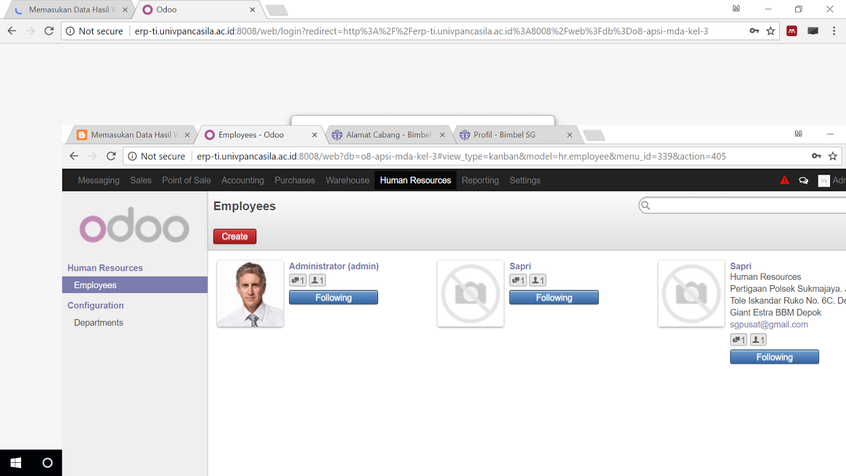Click the sgpusat@gmail.com email link
Screen dimensions: 846x476
pyautogui.click(x=769, y=324)
